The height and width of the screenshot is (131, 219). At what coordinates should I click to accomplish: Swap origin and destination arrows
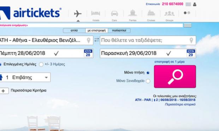[x=96, y=40]
